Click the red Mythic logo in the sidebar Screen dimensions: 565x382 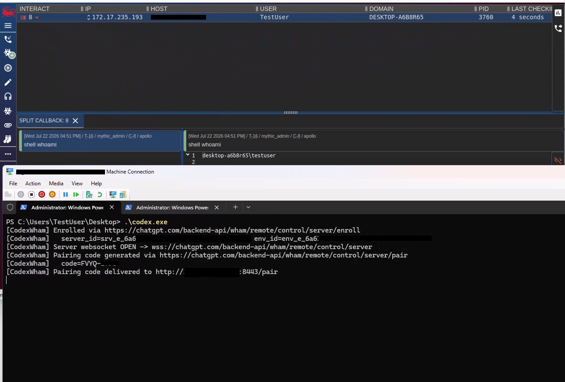(x=8, y=12)
